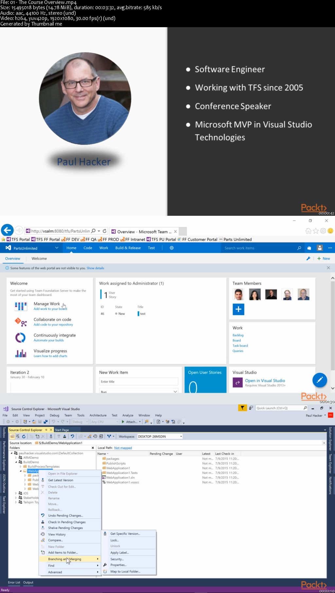Click the Enter title input field

tap(139, 381)
